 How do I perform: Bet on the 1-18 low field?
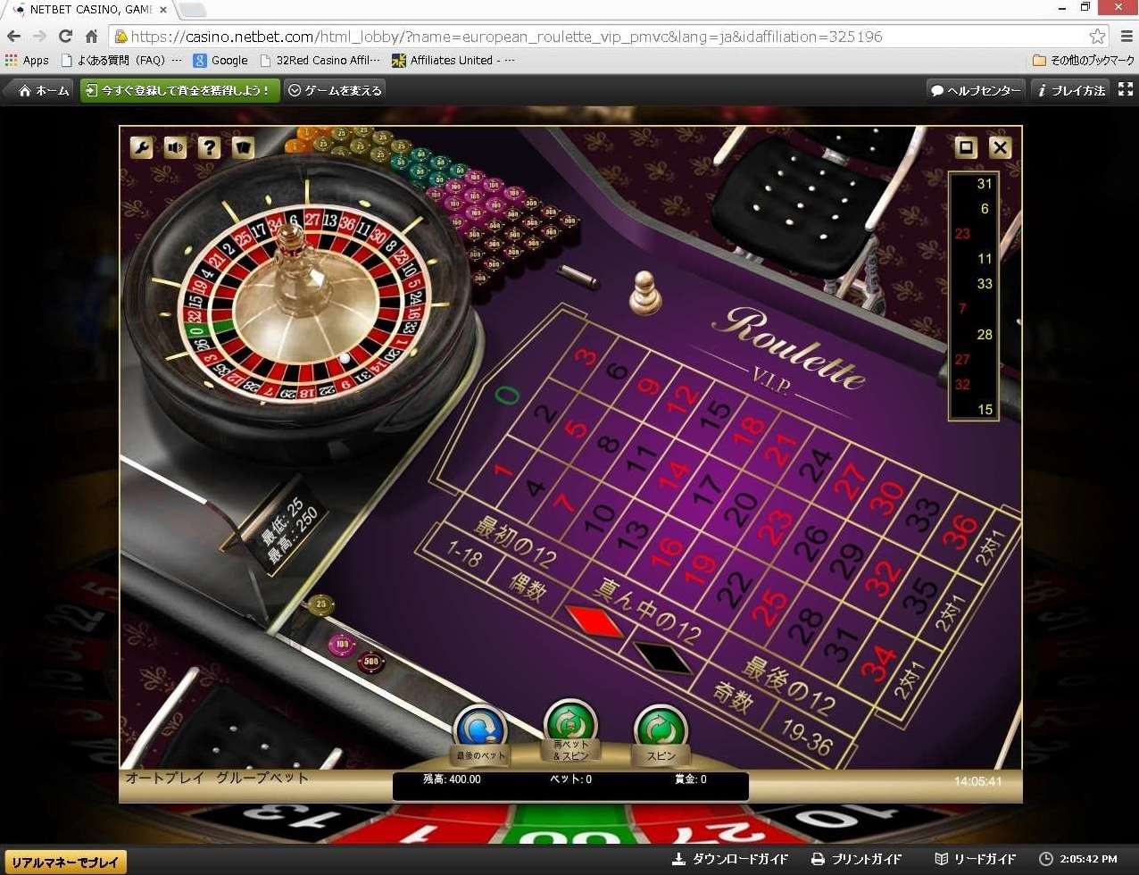(x=463, y=557)
